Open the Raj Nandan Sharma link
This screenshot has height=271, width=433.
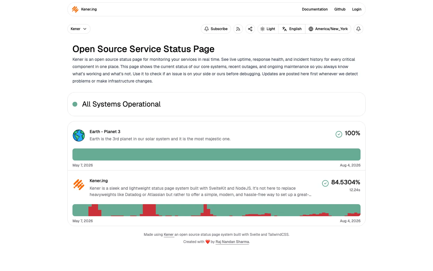pos(232,242)
